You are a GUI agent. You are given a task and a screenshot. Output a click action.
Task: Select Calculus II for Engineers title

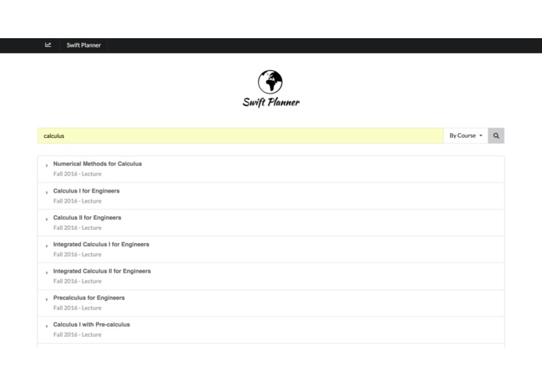click(87, 217)
